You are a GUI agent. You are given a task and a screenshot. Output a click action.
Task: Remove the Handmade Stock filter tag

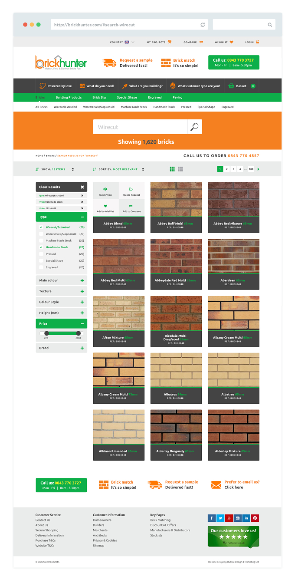[82, 202]
